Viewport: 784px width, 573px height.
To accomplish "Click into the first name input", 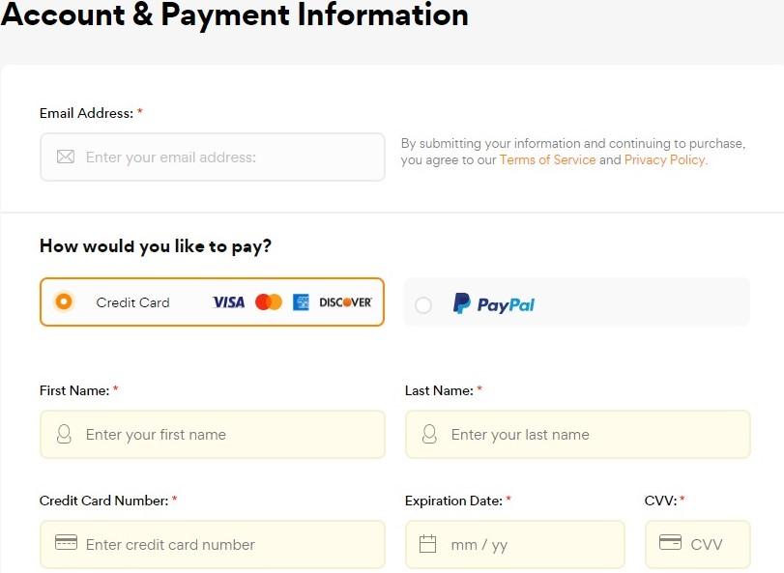I will [x=222, y=435].
